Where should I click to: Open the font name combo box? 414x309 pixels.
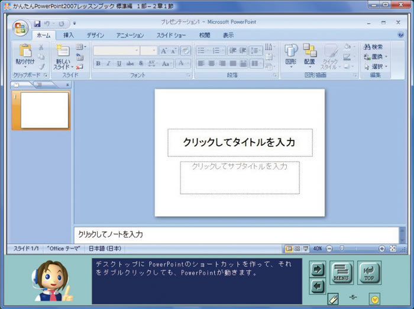tap(116, 50)
